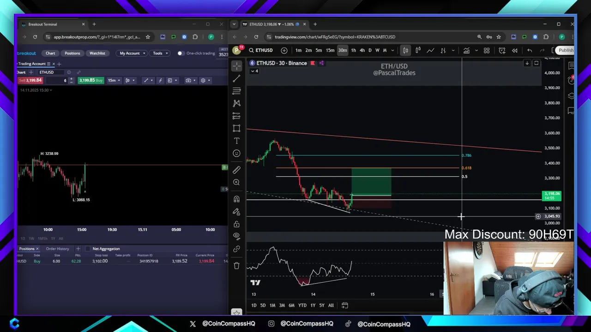Switch to the Positions tab in Breakout top nav
This screenshot has width=591, height=332.
point(72,53)
